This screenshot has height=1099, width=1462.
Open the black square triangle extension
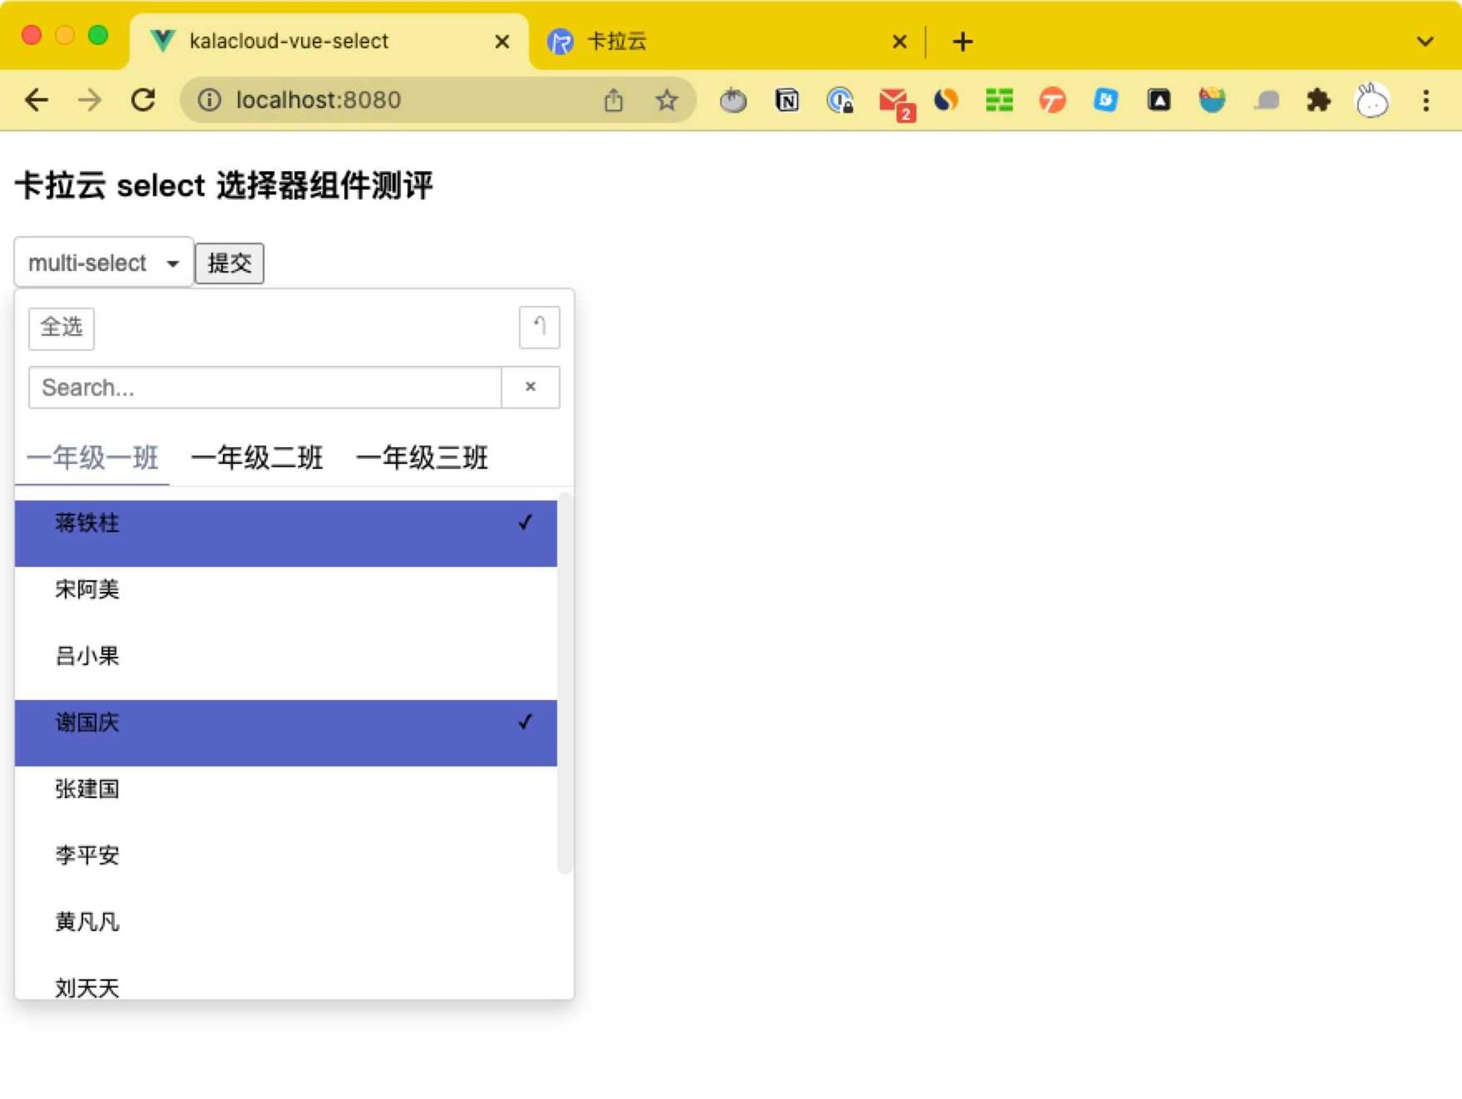pos(1159,100)
